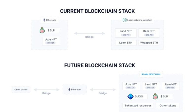The image size is (185, 112).
Task: Click the RONIN SIDECHAIN label
Action: tap(150, 74)
